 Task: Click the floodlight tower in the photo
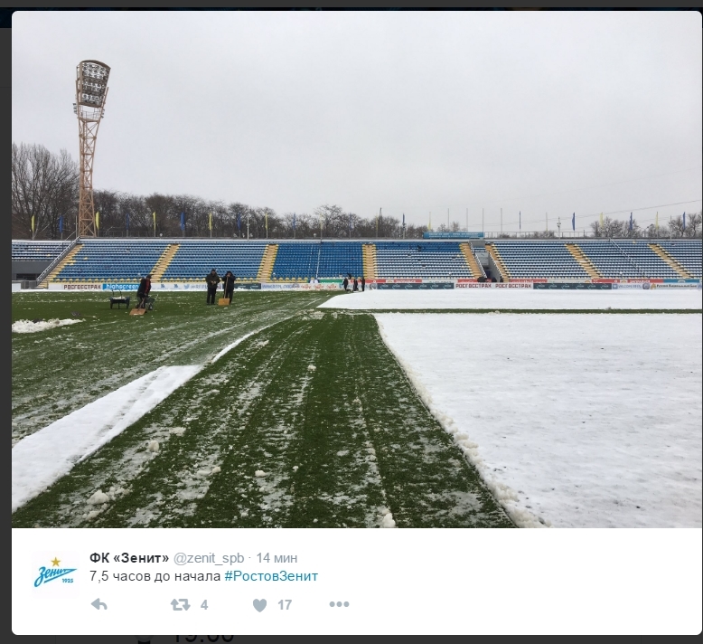pos(92,147)
